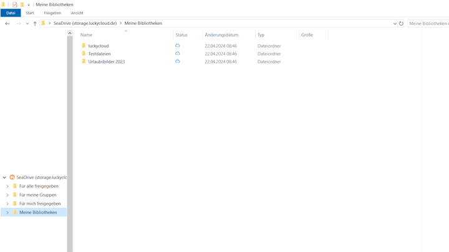
Task: Sort by the Name column header
Action: click(x=86, y=35)
